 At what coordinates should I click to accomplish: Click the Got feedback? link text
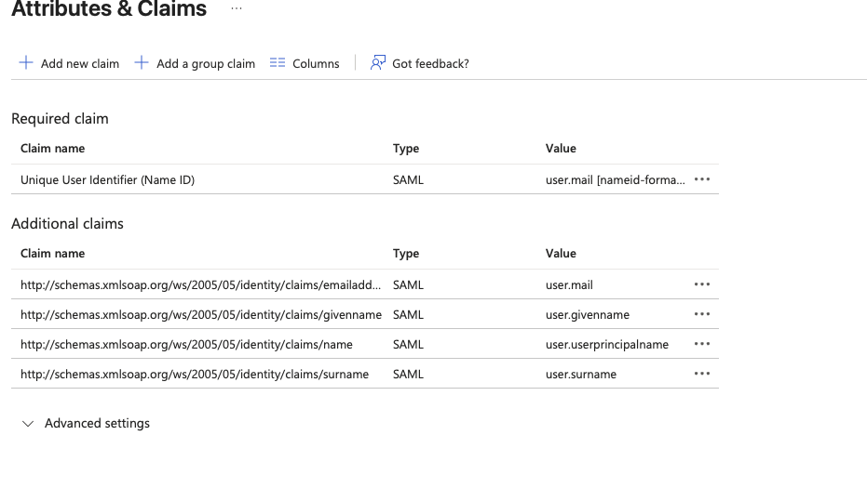[430, 64]
